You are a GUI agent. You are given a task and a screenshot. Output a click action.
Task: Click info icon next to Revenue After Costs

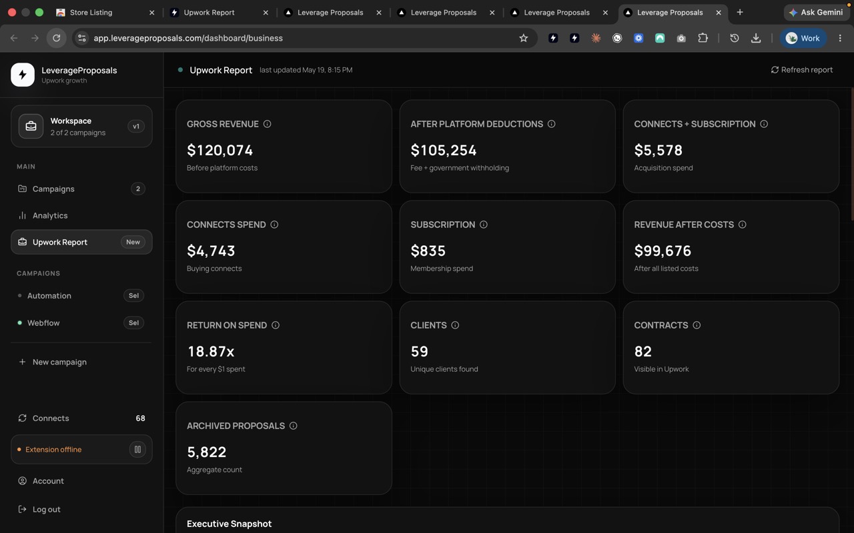point(743,225)
